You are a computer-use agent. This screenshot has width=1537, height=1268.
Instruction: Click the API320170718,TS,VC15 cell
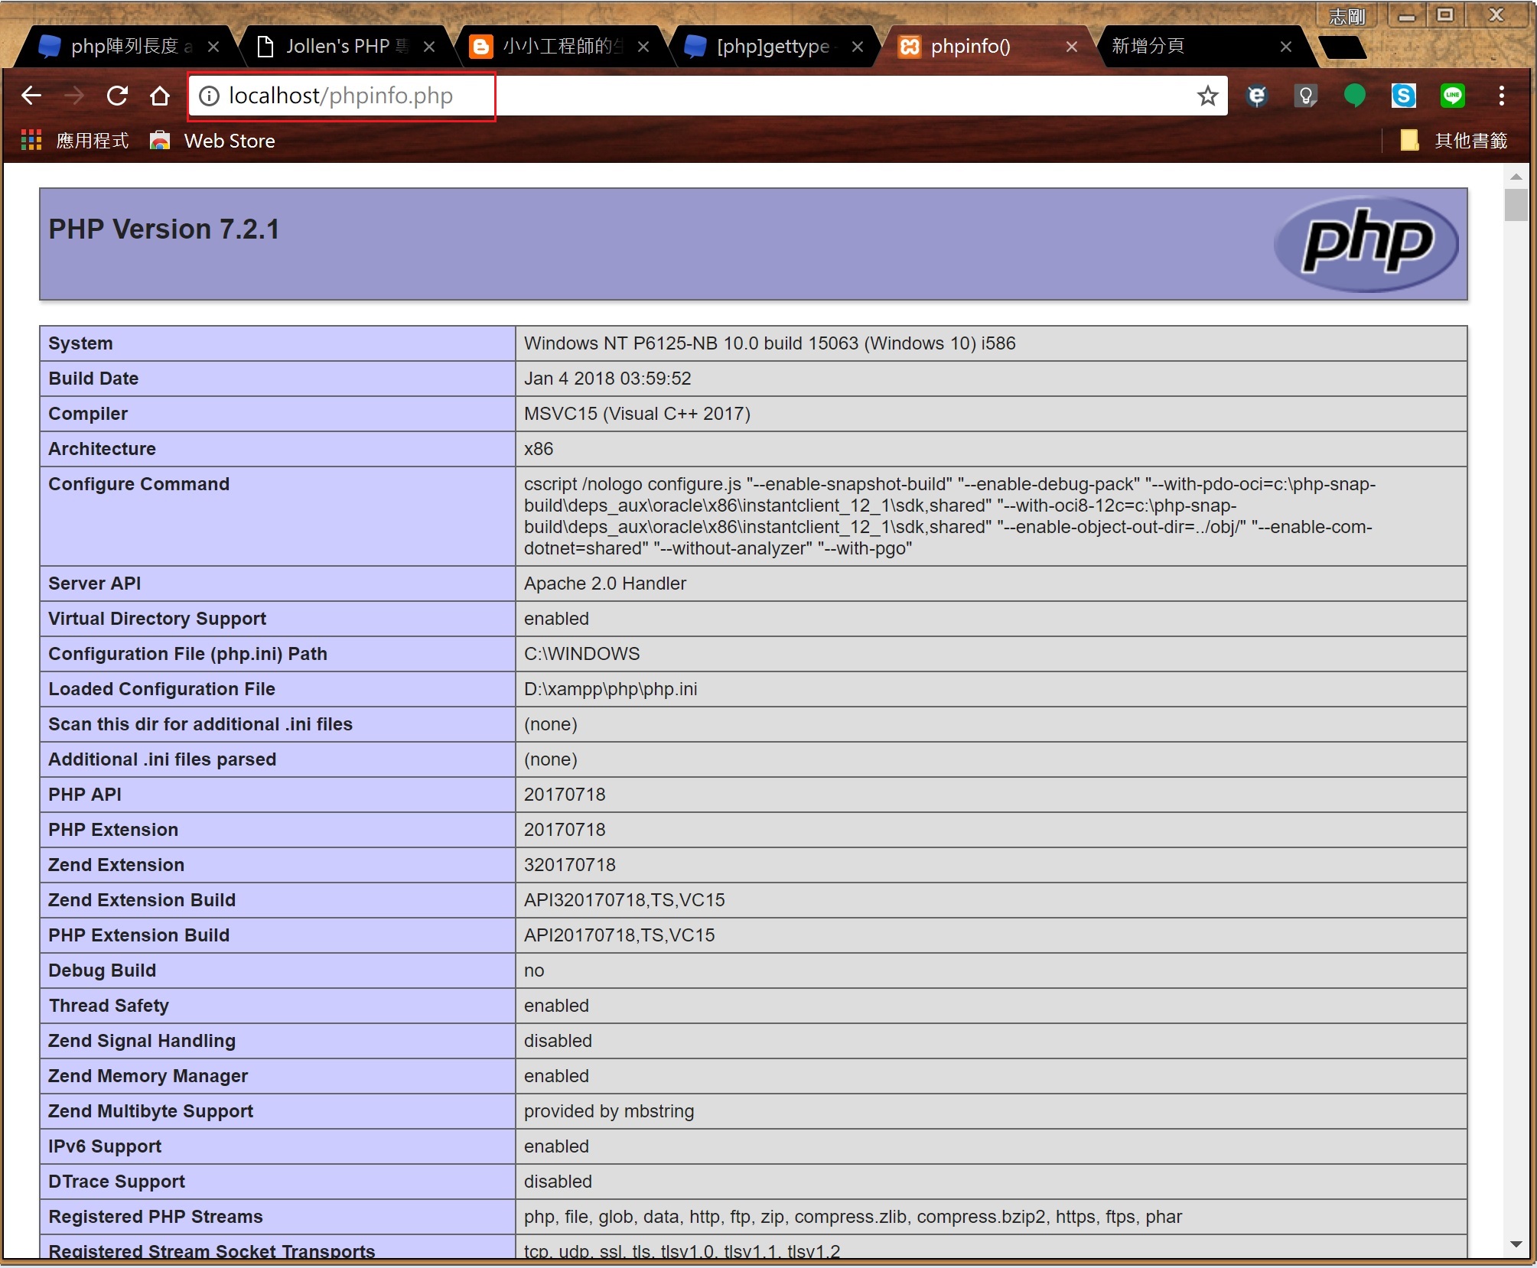point(992,900)
